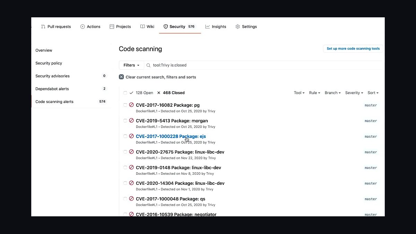Open alert CVE-2017-1000228 Package: ejs
The height and width of the screenshot is (234, 416).
171,136
